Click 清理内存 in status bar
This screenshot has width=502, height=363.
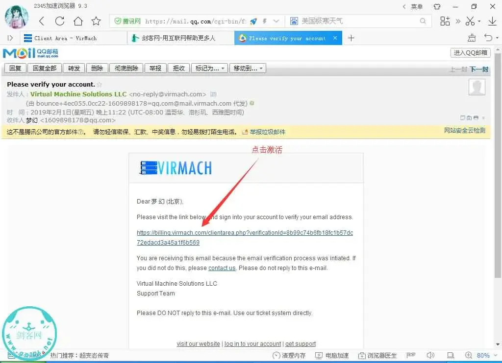coord(289,355)
